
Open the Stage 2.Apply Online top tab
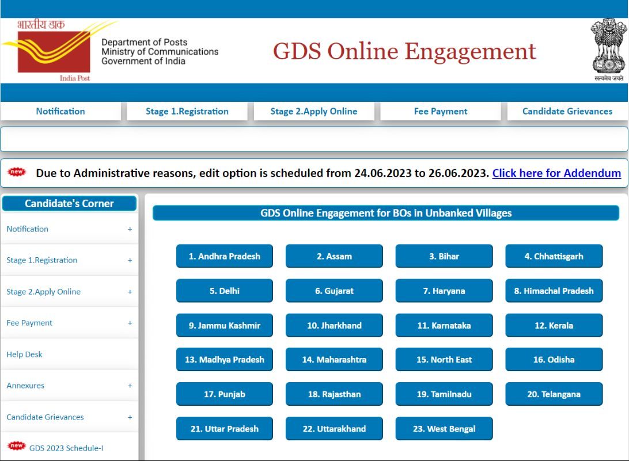(x=314, y=111)
